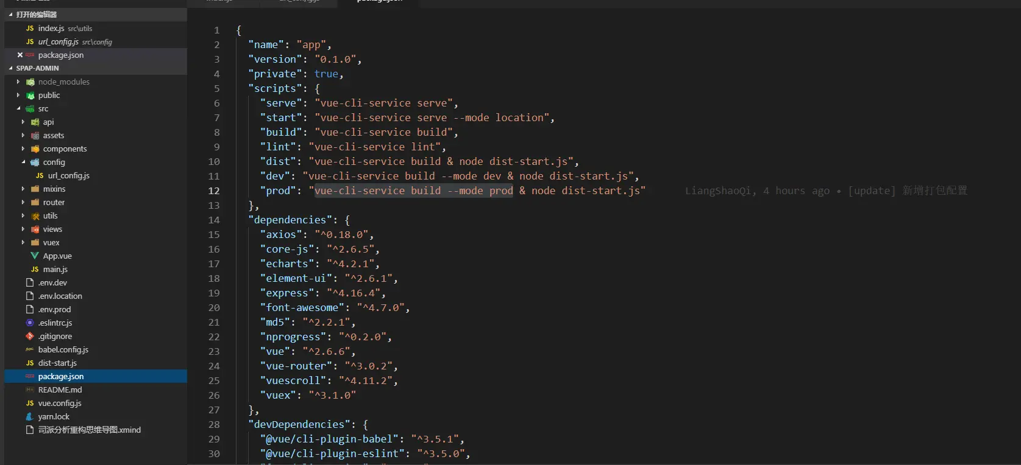
Task: Collapse the SPAP-ADMIN project section
Action: 11,68
